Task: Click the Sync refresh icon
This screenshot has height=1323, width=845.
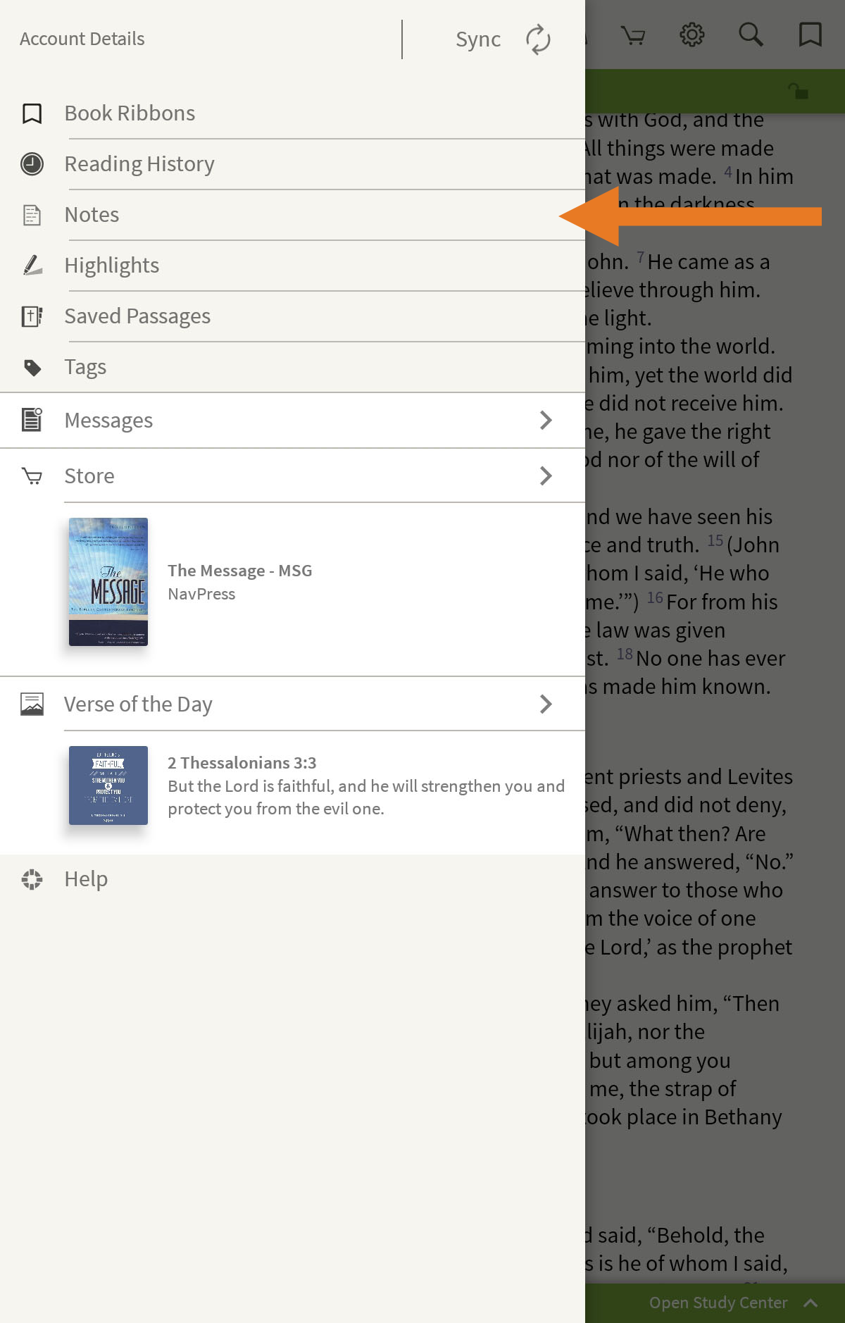Action: [539, 39]
